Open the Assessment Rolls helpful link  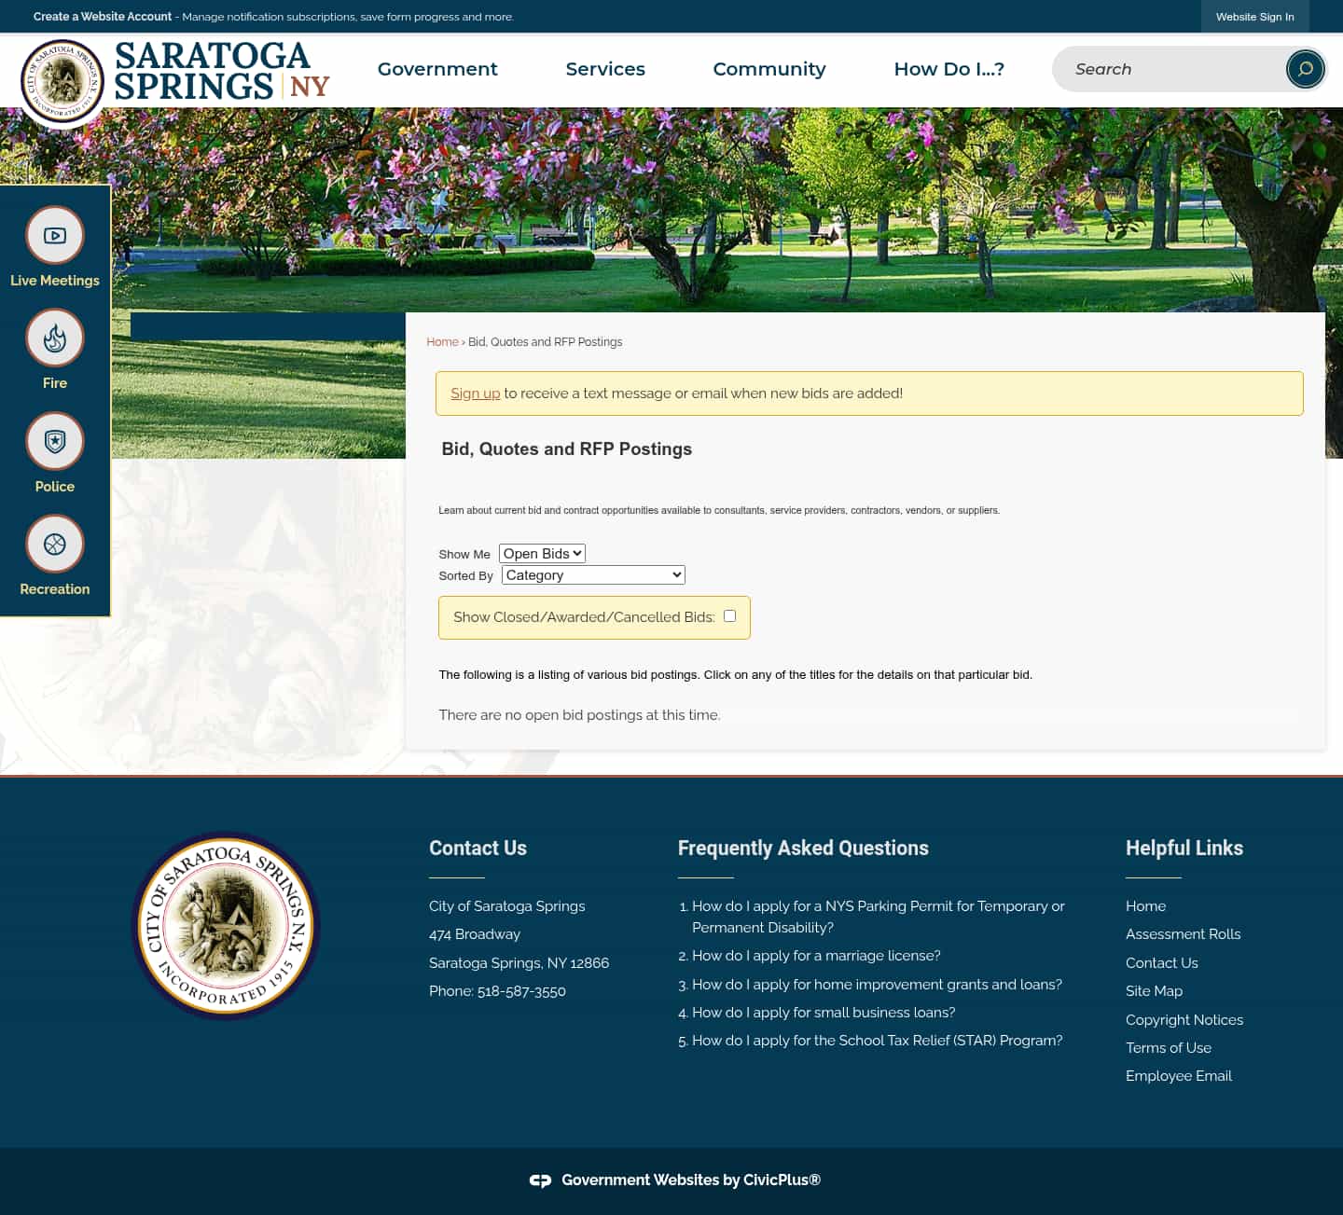tap(1183, 934)
